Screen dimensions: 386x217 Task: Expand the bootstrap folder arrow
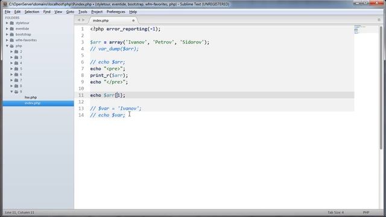pyautogui.click(x=7, y=34)
